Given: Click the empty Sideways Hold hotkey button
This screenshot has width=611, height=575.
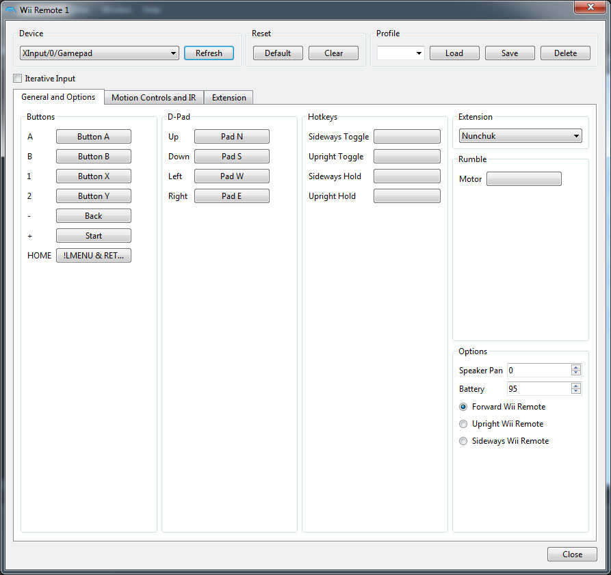Looking at the screenshot, I should pyautogui.click(x=407, y=176).
